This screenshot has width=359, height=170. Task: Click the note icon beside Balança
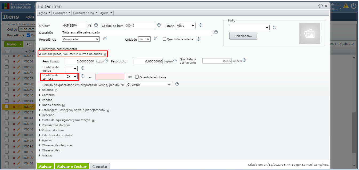[56, 90]
